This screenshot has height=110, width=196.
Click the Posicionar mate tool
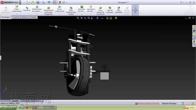[27, 9]
